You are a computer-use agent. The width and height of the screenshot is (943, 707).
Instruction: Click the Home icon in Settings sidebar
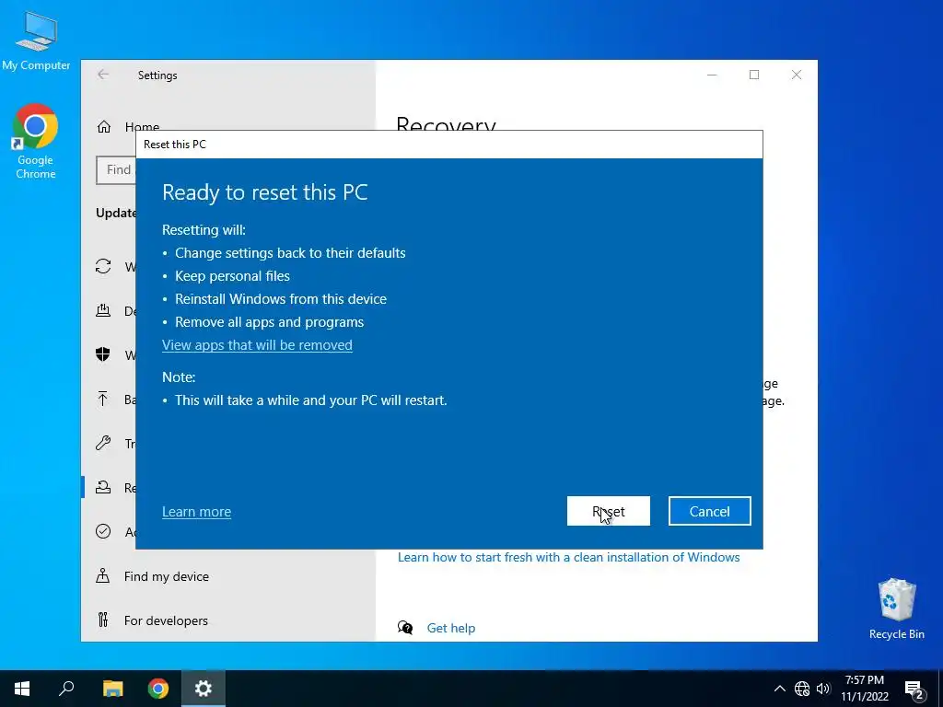[x=104, y=127]
